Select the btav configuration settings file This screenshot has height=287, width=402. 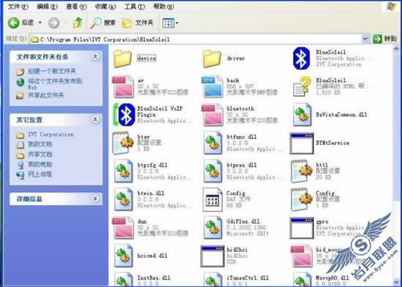[124, 143]
